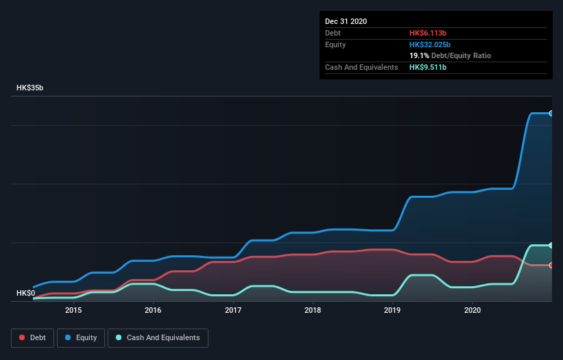
Task: Click the HK$0 y-axis label
Action: 26,293
